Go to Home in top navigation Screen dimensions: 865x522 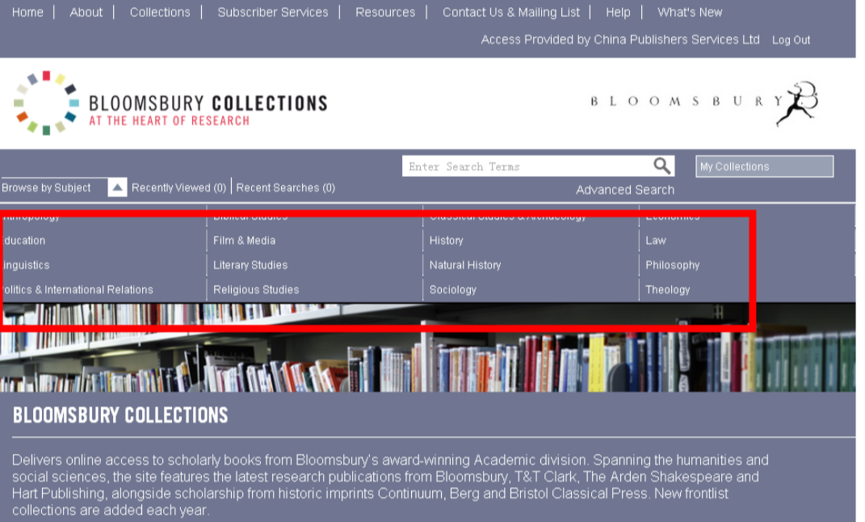pyautogui.click(x=27, y=12)
